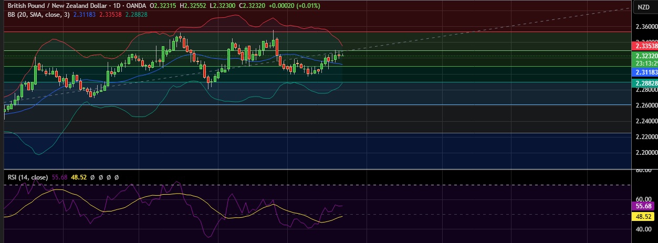Click the 40.00 tick on RSI axis
This screenshot has width=658, height=243.
pyautogui.click(x=644, y=229)
